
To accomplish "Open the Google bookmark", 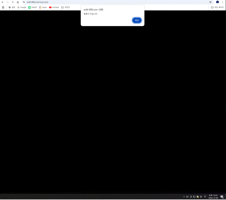I will (22, 7).
